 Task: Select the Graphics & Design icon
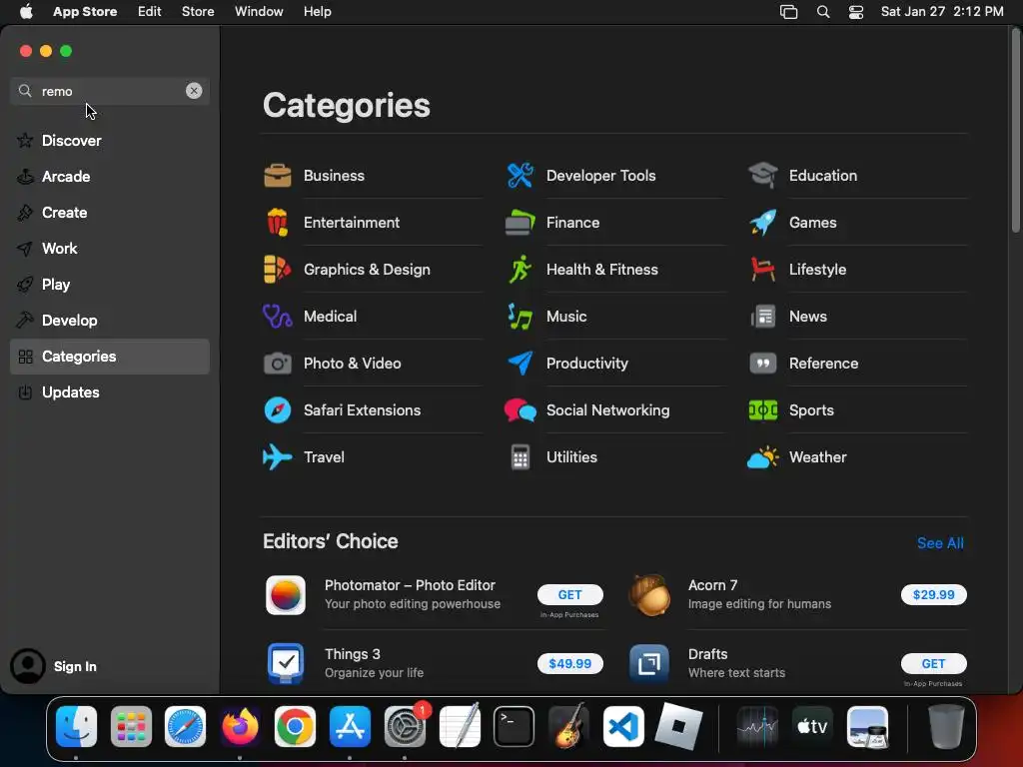[x=278, y=270]
